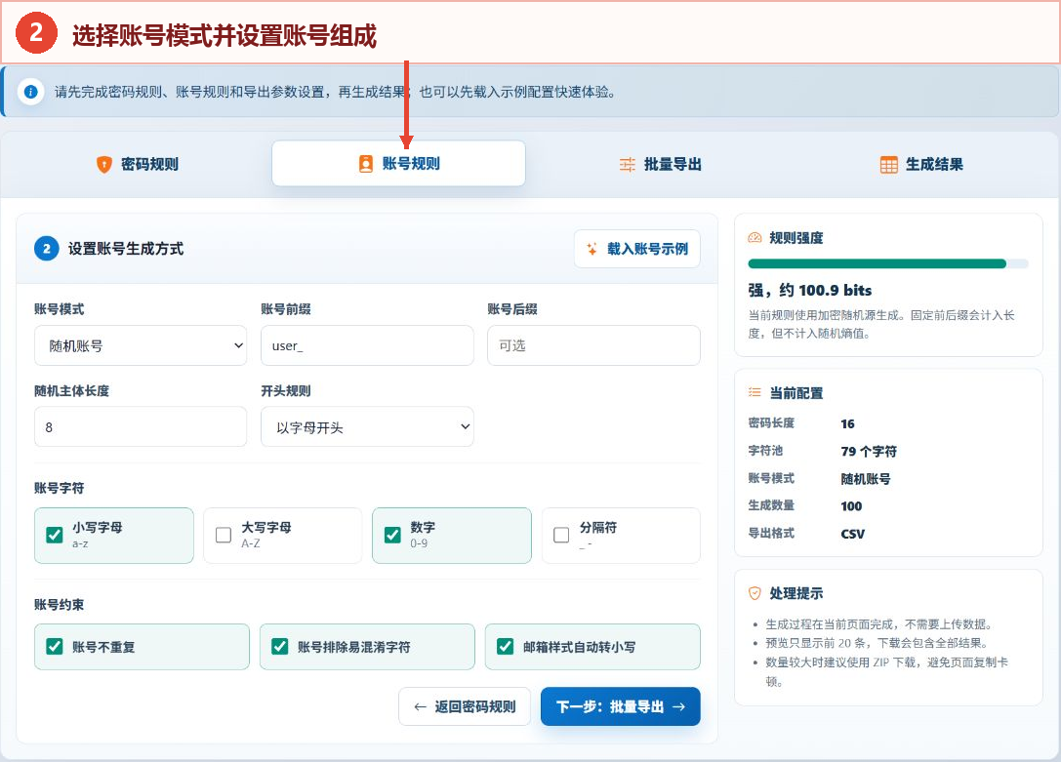
Task: Uncheck the 小写字母 a-z checkbox
Action: click(55, 535)
